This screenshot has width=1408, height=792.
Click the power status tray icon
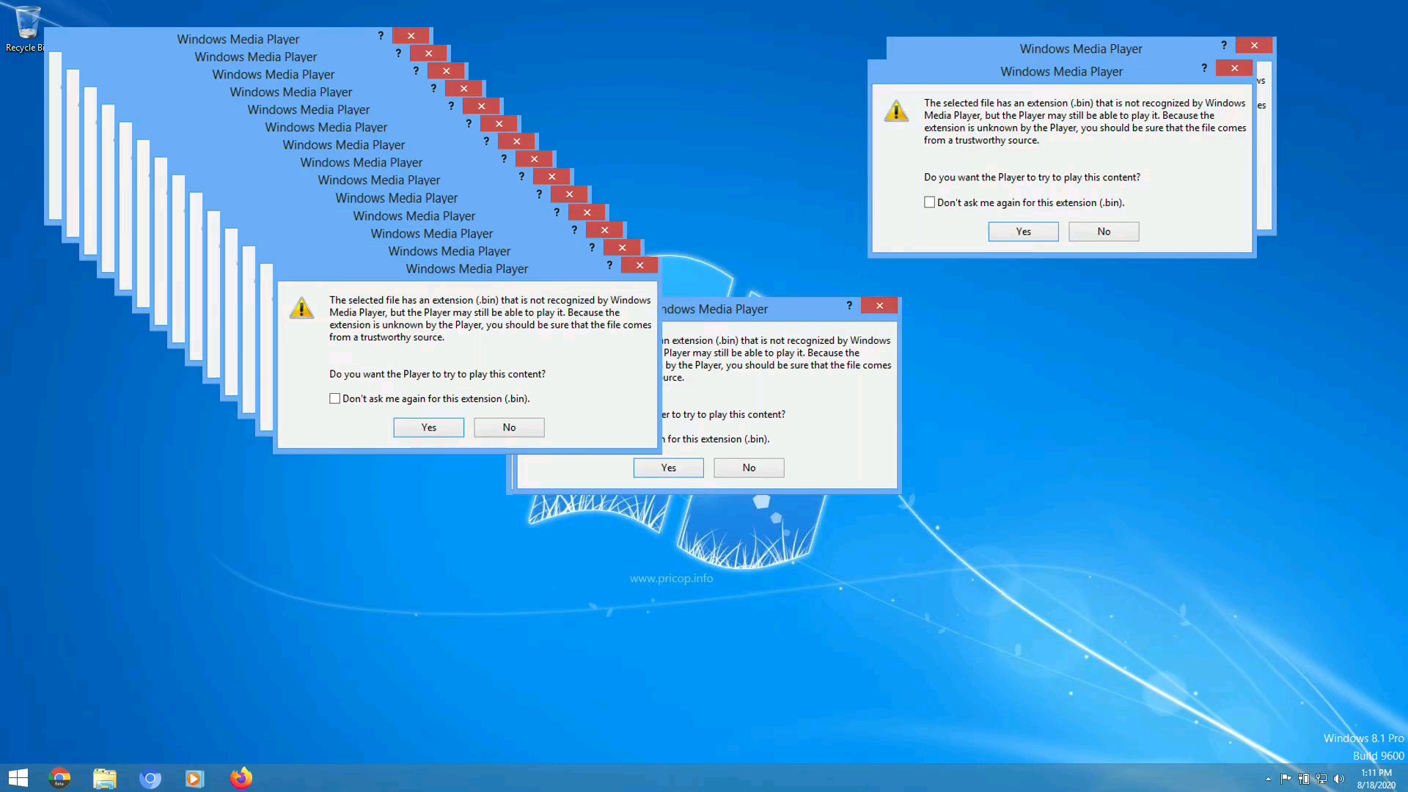pyautogui.click(x=1304, y=779)
